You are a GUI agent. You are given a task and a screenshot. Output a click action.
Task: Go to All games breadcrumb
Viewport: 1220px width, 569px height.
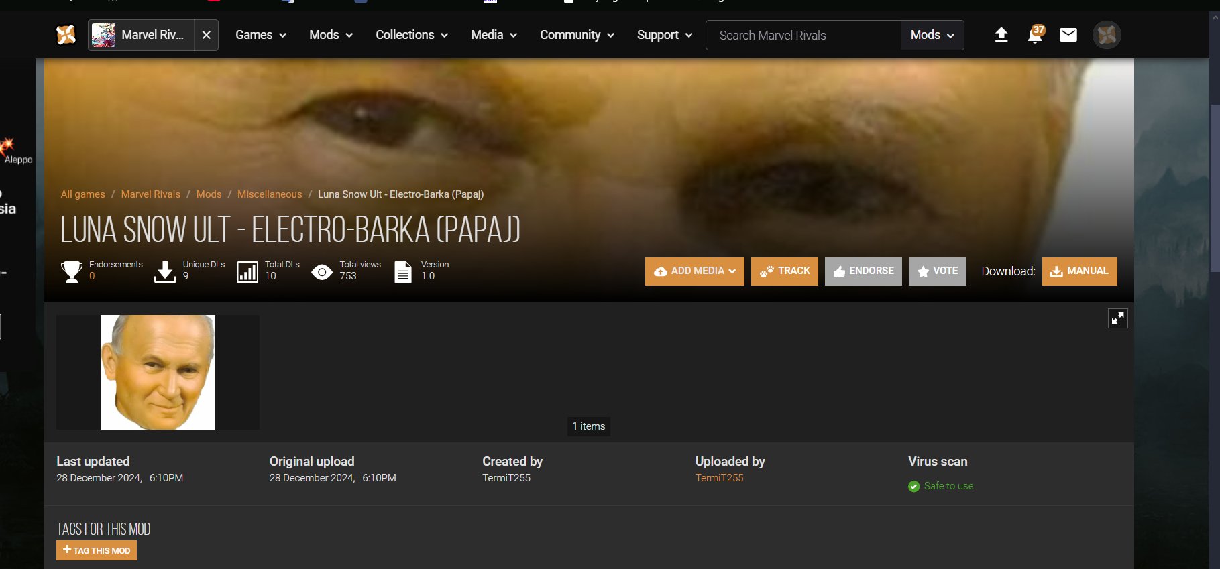(x=82, y=194)
